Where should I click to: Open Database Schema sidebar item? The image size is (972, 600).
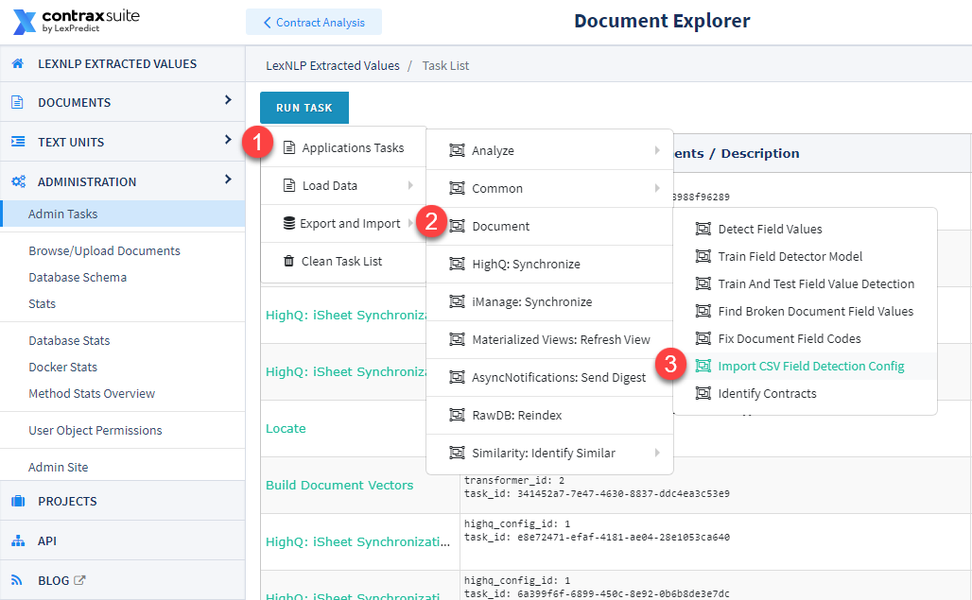pyautogui.click(x=78, y=278)
